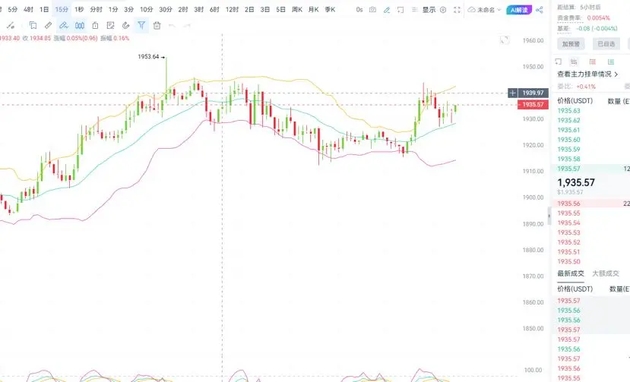This screenshot has width=630, height=382.
Task: Switch to the 6时 interval
Action: [214, 9]
